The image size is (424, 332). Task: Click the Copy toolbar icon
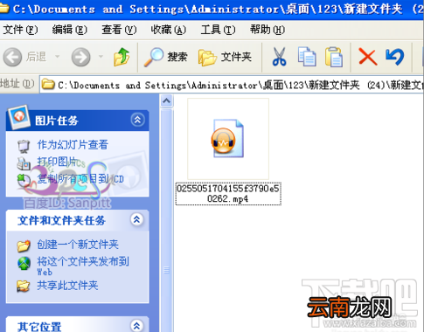point(307,57)
